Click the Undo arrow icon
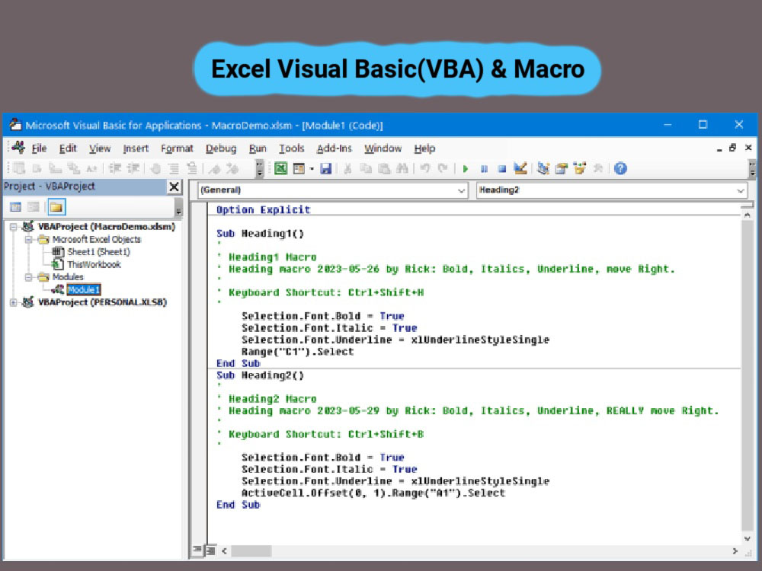Image resolution: width=762 pixels, height=571 pixels. tap(425, 168)
